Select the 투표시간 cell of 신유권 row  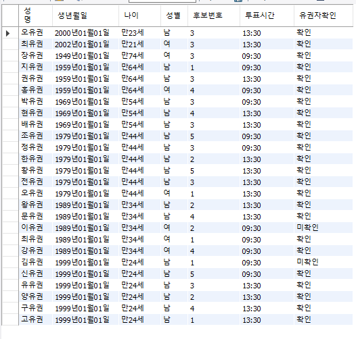(x=267, y=274)
